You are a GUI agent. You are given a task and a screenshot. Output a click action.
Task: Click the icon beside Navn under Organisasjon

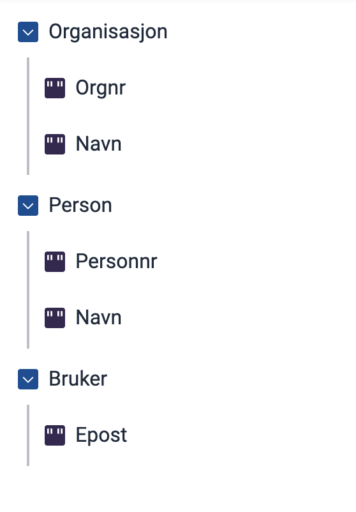click(55, 144)
